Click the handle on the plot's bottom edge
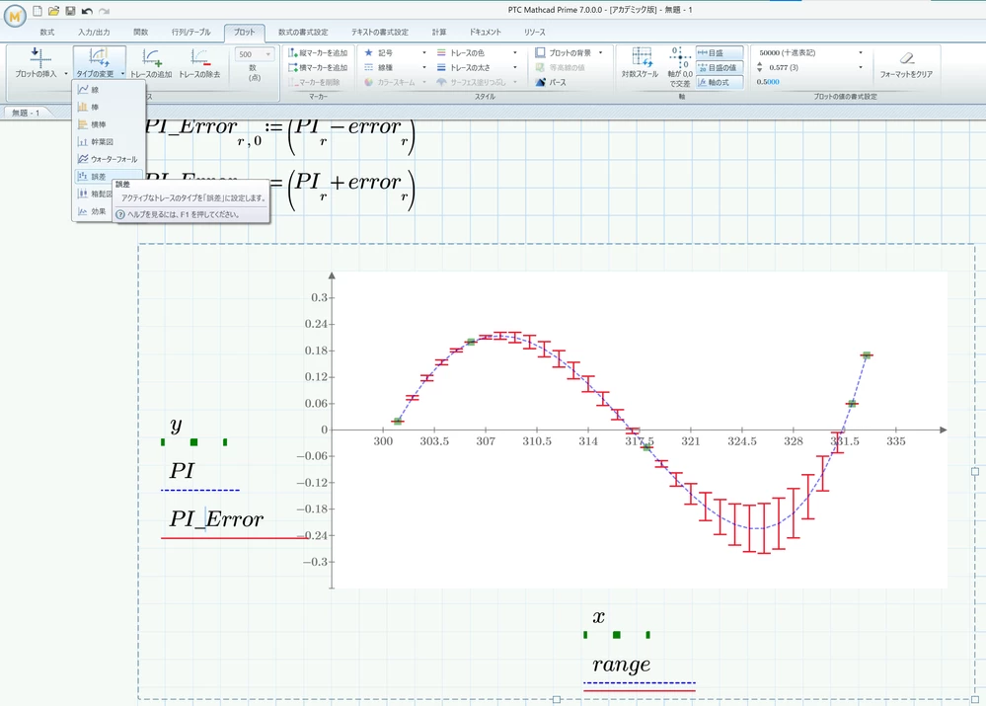The width and height of the screenshot is (986, 706). pos(557,699)
